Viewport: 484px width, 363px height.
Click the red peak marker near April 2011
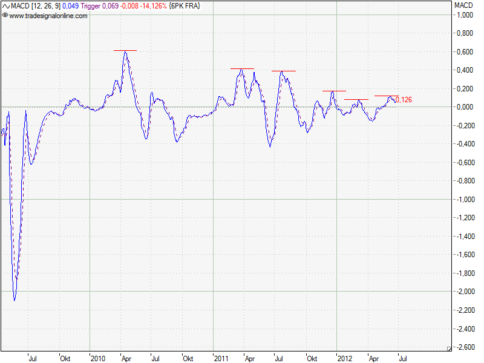click(x=243, y=68)
